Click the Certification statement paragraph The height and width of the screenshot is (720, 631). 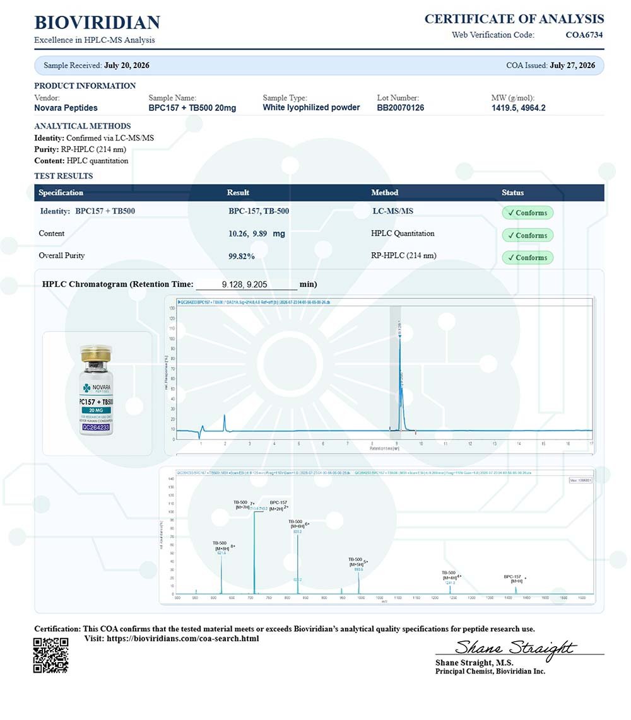pos(285,629)
